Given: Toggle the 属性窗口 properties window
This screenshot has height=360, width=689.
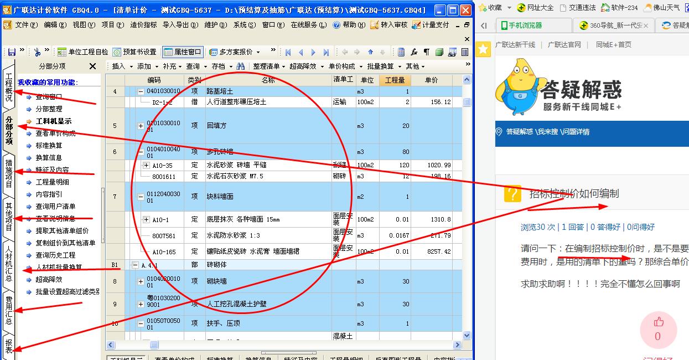Looking at the screenshot, I should coord(183,52).
